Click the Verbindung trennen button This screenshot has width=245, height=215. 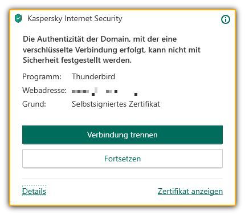click(x=122, y=135)
